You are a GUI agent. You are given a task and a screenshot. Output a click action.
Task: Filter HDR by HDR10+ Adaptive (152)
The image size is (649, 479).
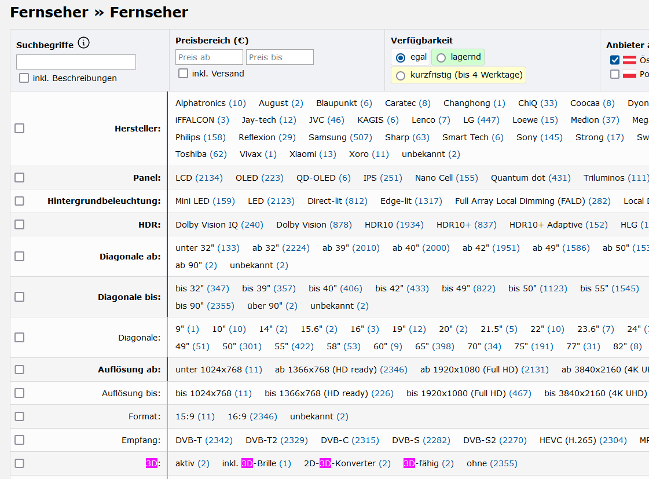click(x=559, y=224)
